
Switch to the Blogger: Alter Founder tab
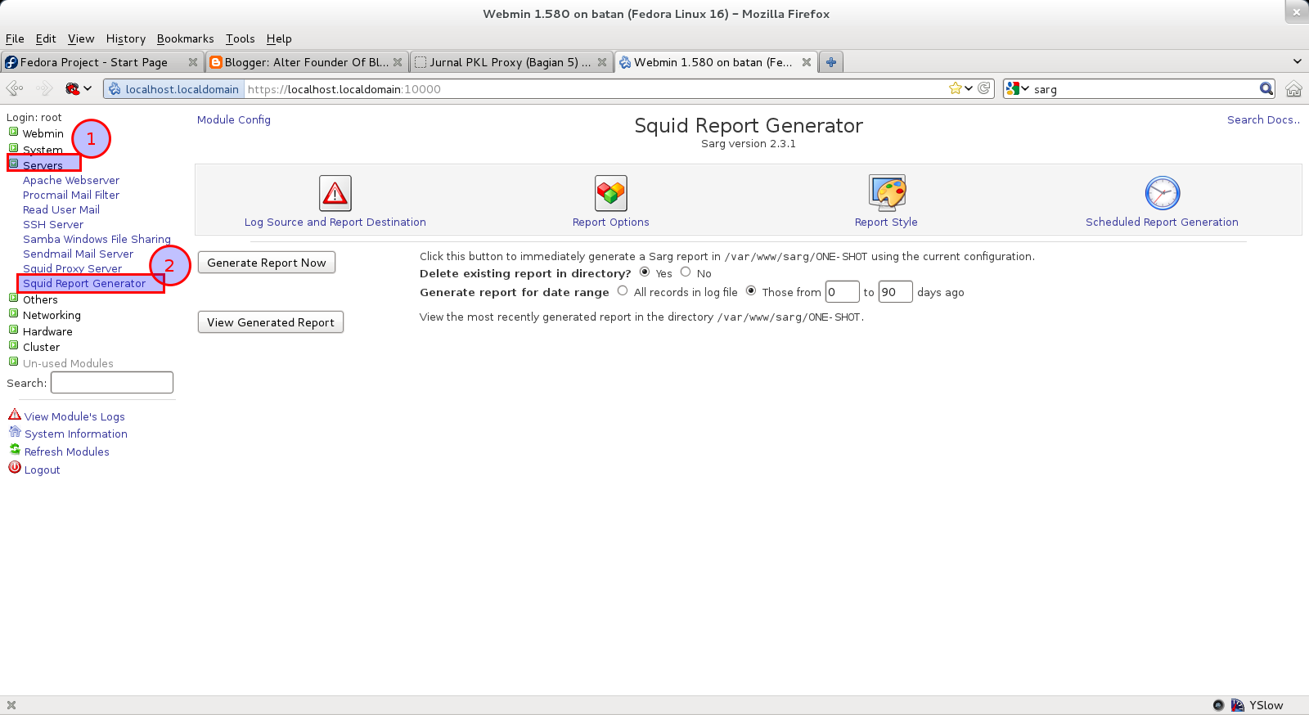point(306,62)
